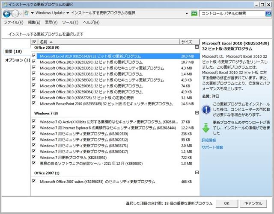Click the Office 2007 (1) group header
The image size is (274, 214).
(x=47, y=173)
